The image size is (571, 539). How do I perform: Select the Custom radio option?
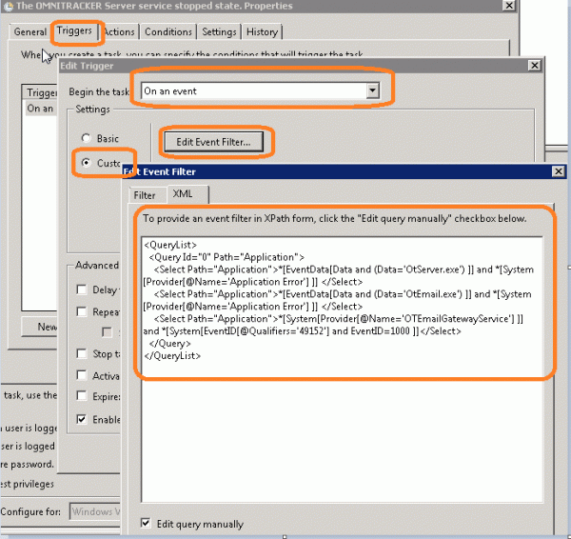(x=86, y=163)
